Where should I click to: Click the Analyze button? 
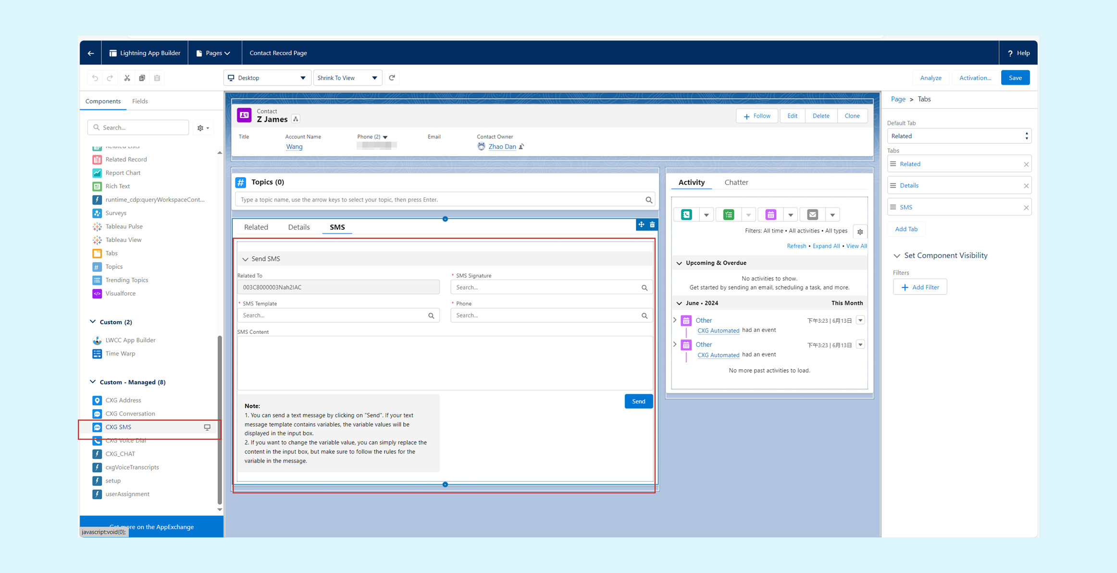931,78
